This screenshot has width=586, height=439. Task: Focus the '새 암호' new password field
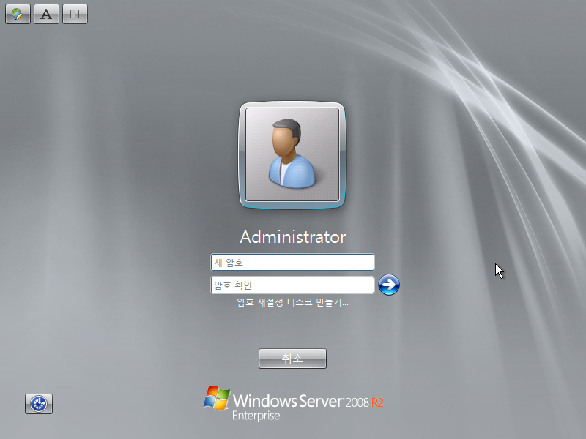click(292, 263)
